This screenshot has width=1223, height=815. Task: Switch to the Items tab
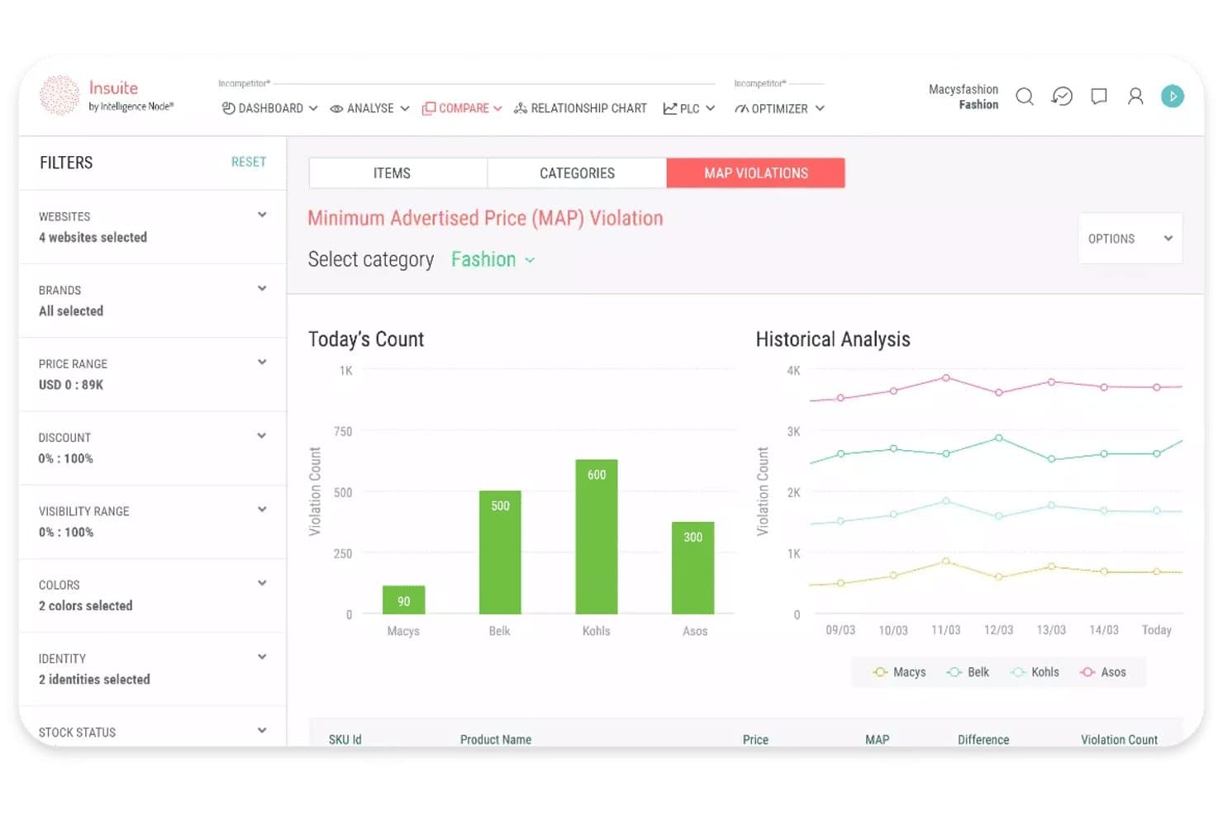398,173
